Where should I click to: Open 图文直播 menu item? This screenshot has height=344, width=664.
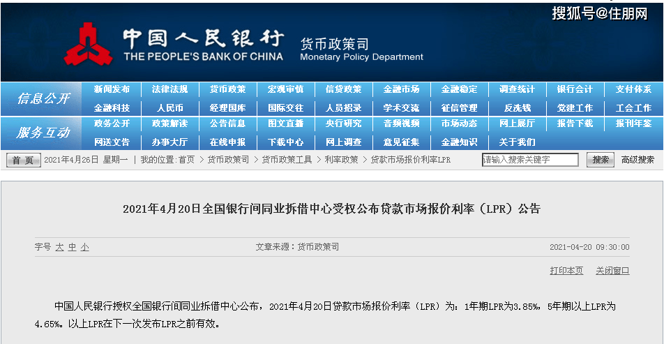(x=286, y=124)
